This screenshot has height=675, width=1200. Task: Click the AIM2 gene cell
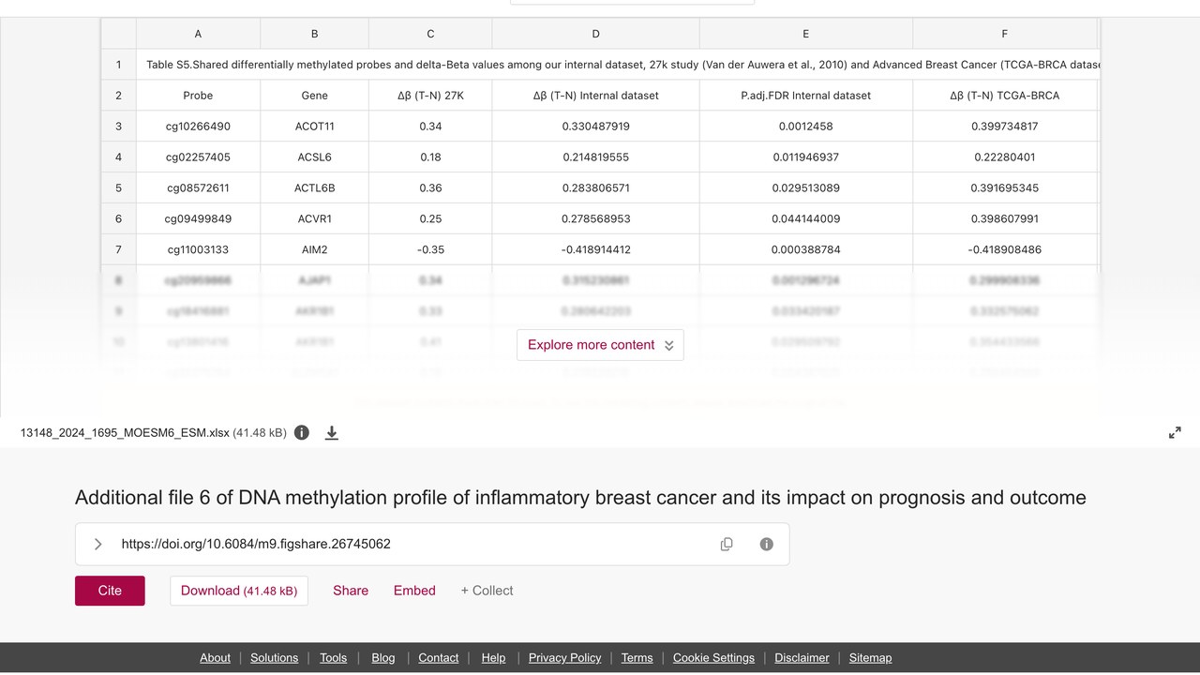coord(314,250)
